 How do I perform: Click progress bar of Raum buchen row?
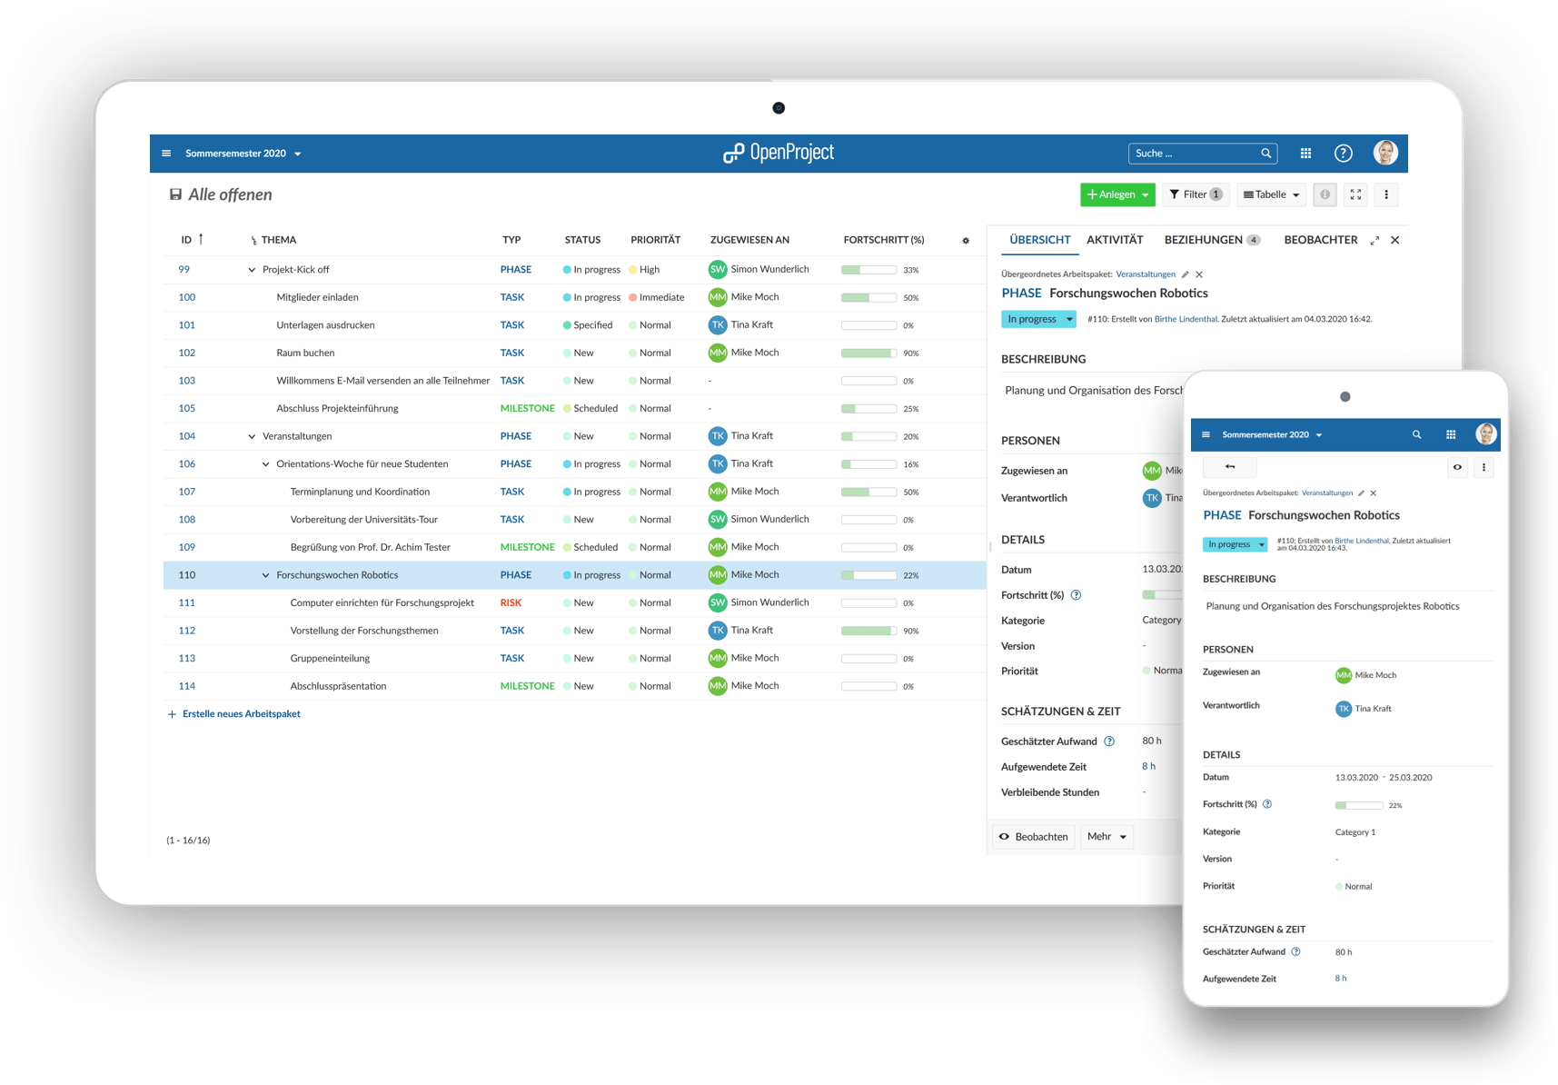tap(868, 353)
